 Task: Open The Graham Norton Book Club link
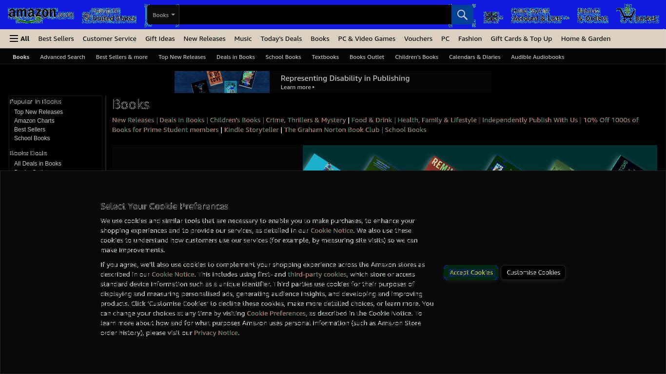[x=332, y=130]
